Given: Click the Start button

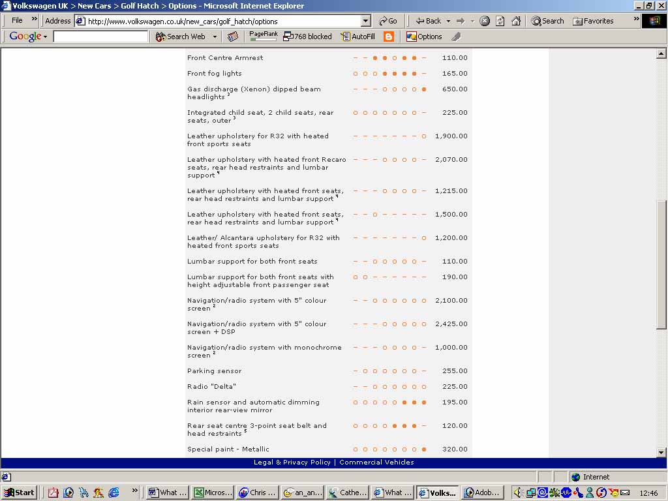Looking at the screenshot, I should coord(20,493).
